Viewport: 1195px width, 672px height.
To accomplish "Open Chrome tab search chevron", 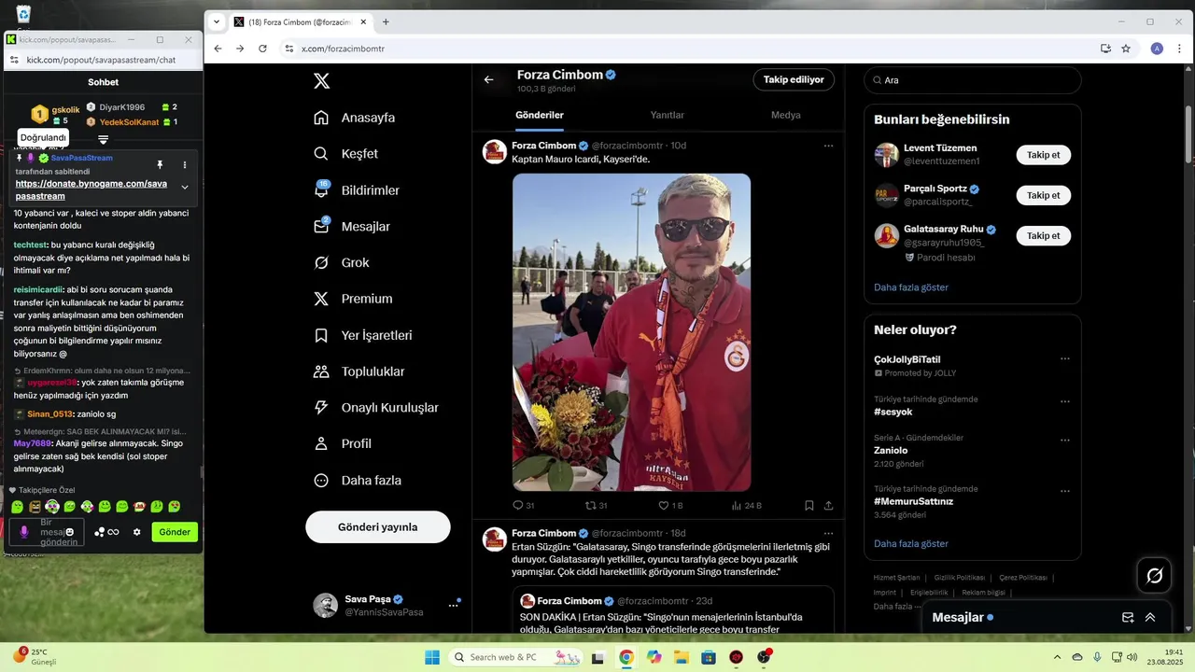I will pyautogui.click(x=217, y=21).
